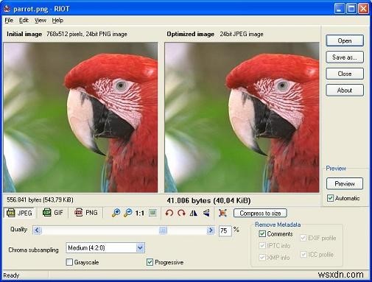Screen dimensions: 372x282
Task: Click the Close button in side panel
Action: pyautogui.click(x=345, y=74)
